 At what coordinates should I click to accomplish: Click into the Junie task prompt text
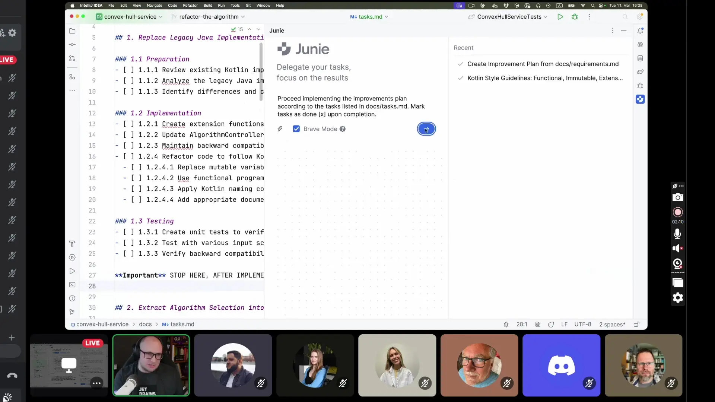(x=351, y=106)
